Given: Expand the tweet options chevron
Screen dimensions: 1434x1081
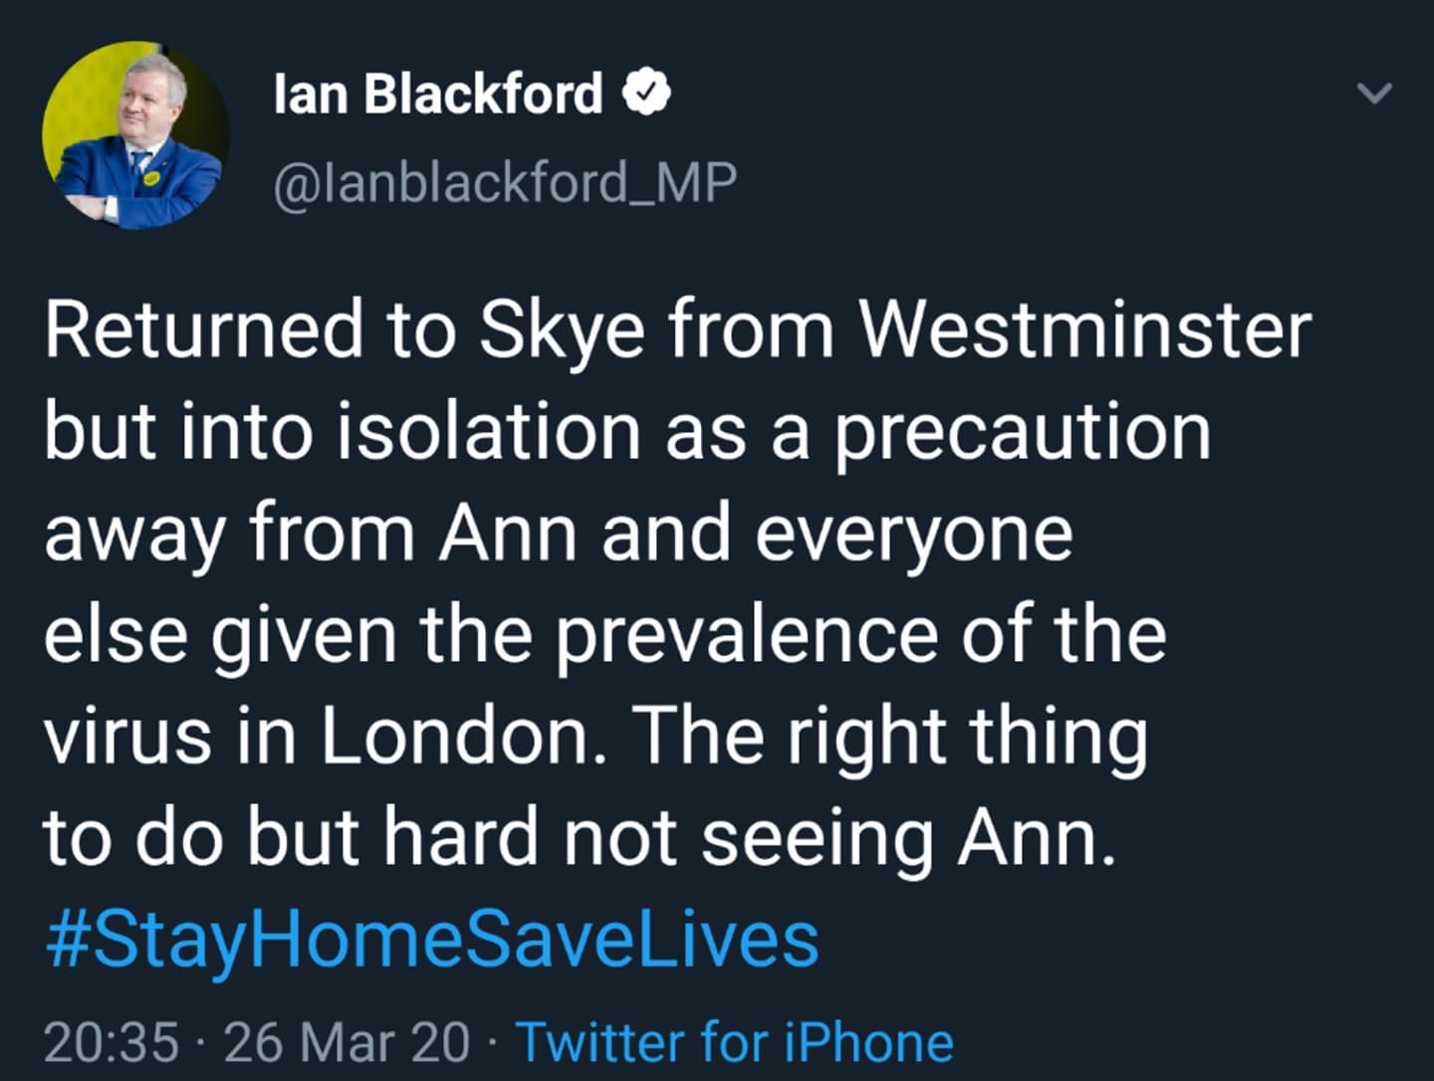Looking at the screenshot, I should click(1374, 94).
